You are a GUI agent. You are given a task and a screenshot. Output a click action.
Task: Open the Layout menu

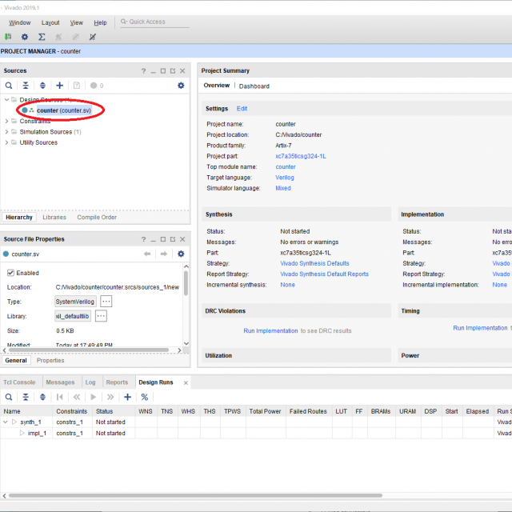click(x=50, y=22)
